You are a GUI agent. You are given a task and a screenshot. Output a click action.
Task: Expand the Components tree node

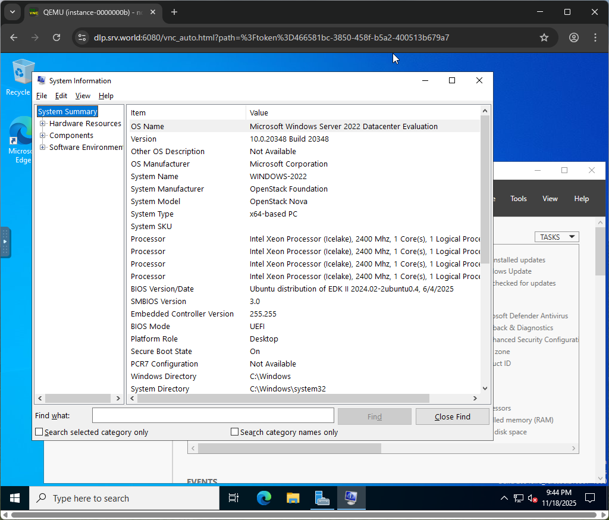(x=43, y=135)
